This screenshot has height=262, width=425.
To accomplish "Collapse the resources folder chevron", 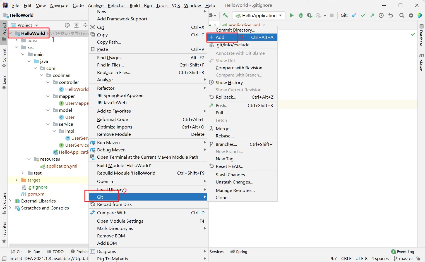I will click(29, 159).
